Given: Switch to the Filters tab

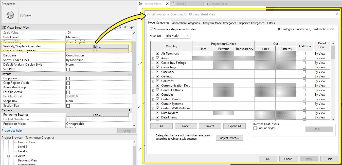Looking at the screenshot, I should (x=271, y=23).
